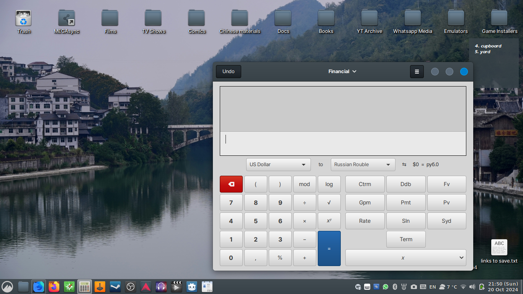The width and height of the screenshot is (523, 294).
Task: Click inside the calculator input field
Action: tap(343, 143)
